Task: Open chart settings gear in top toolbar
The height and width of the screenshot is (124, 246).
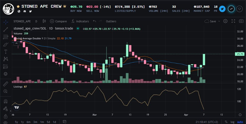Action: coord(226,21)
